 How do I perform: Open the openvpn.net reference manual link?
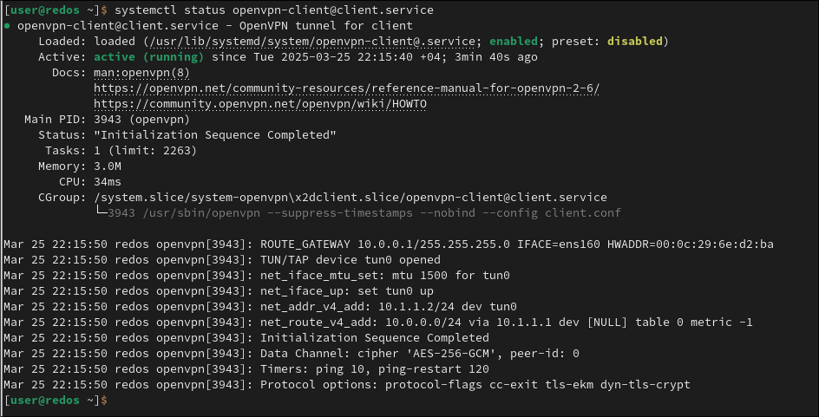pos(346,88)
